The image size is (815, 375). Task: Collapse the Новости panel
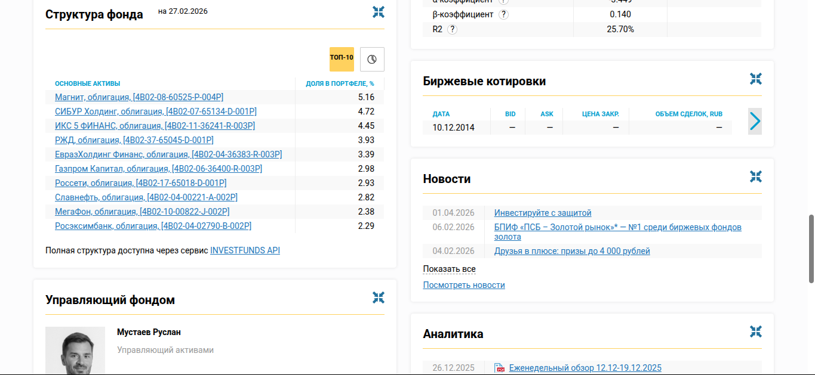click(x=755, y=176)
